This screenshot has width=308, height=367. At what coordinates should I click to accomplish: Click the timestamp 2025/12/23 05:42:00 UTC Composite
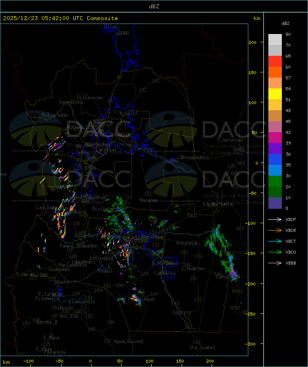61,18
